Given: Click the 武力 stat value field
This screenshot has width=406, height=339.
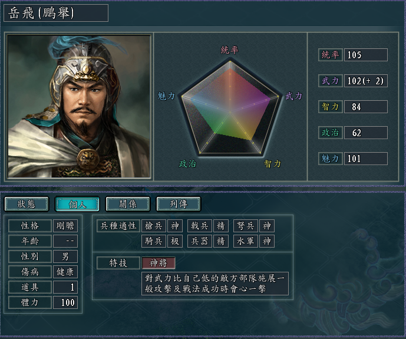Looking at the screenshot, I should click(x=365, y=81).
